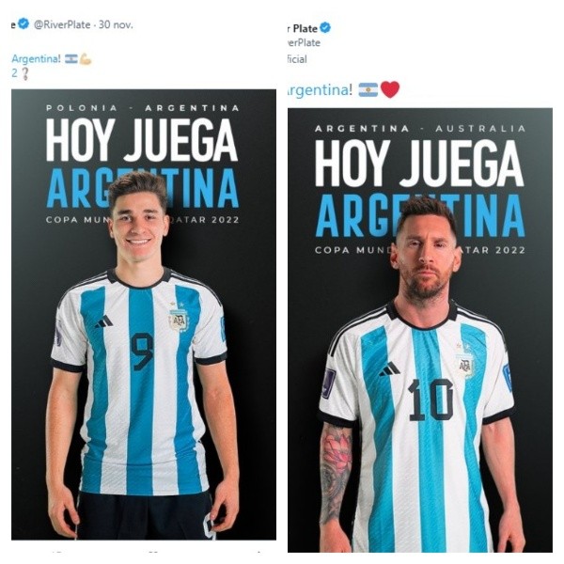Screen dimensions: 564x564
Task: Click the World Cup trophy emoji
Action: (x=24, y=73)
